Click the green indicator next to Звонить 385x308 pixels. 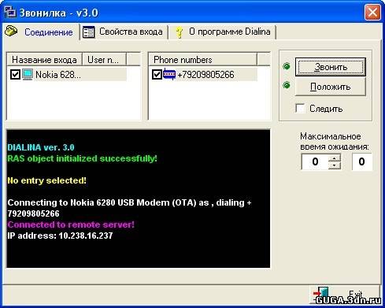coord(287,66)
